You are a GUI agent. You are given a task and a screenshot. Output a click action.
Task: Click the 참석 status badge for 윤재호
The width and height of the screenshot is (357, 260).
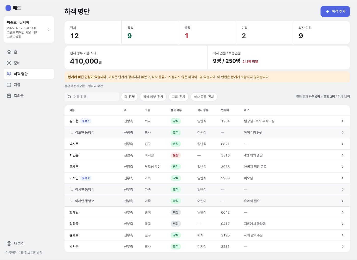point(176,235)
